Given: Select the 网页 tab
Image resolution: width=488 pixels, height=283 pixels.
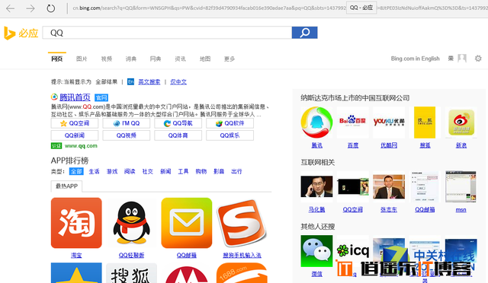Looking at the screenshot, I should click(x=57, y=59).
